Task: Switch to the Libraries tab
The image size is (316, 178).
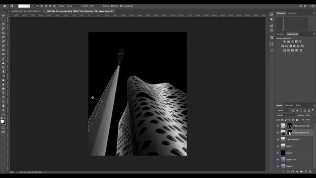Action: 280,34
